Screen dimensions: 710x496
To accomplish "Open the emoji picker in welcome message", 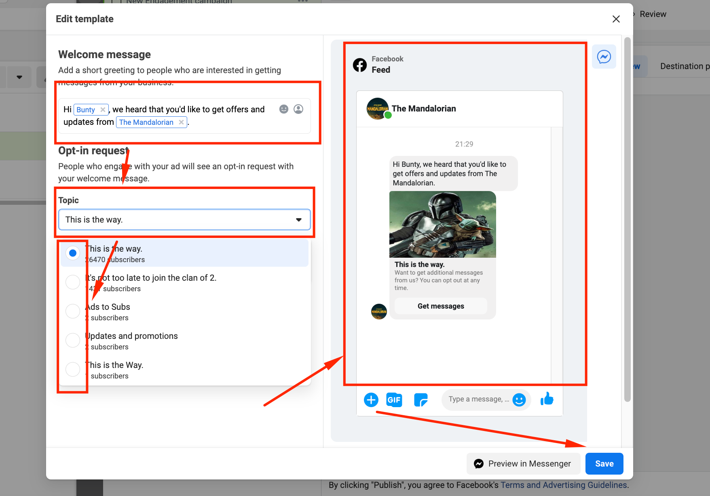I will [x=284, y=109].
